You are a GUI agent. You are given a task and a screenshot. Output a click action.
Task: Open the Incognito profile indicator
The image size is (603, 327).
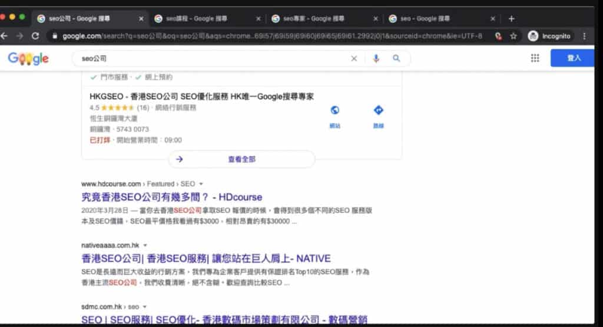click(x=549, y=36)
